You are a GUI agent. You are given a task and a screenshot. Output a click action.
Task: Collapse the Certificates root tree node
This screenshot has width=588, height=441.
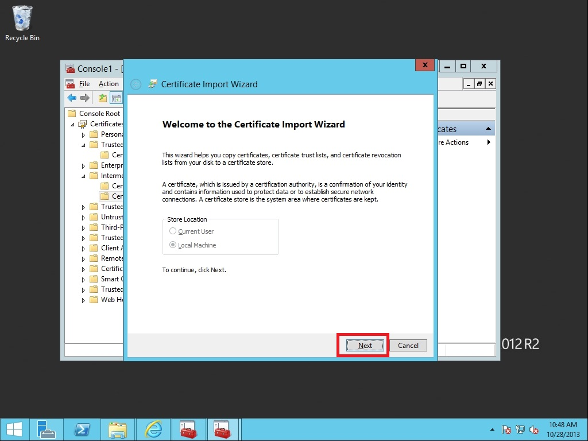pyautogui.click(x=73, y=124)
